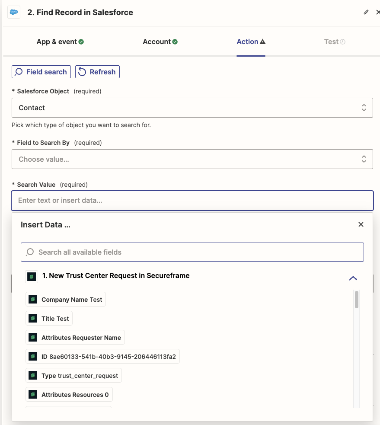The width and height of the screenshot is (380, 425).
Task: Click the Secureframe icon on Title Test
Action: (x=33, y=319)
